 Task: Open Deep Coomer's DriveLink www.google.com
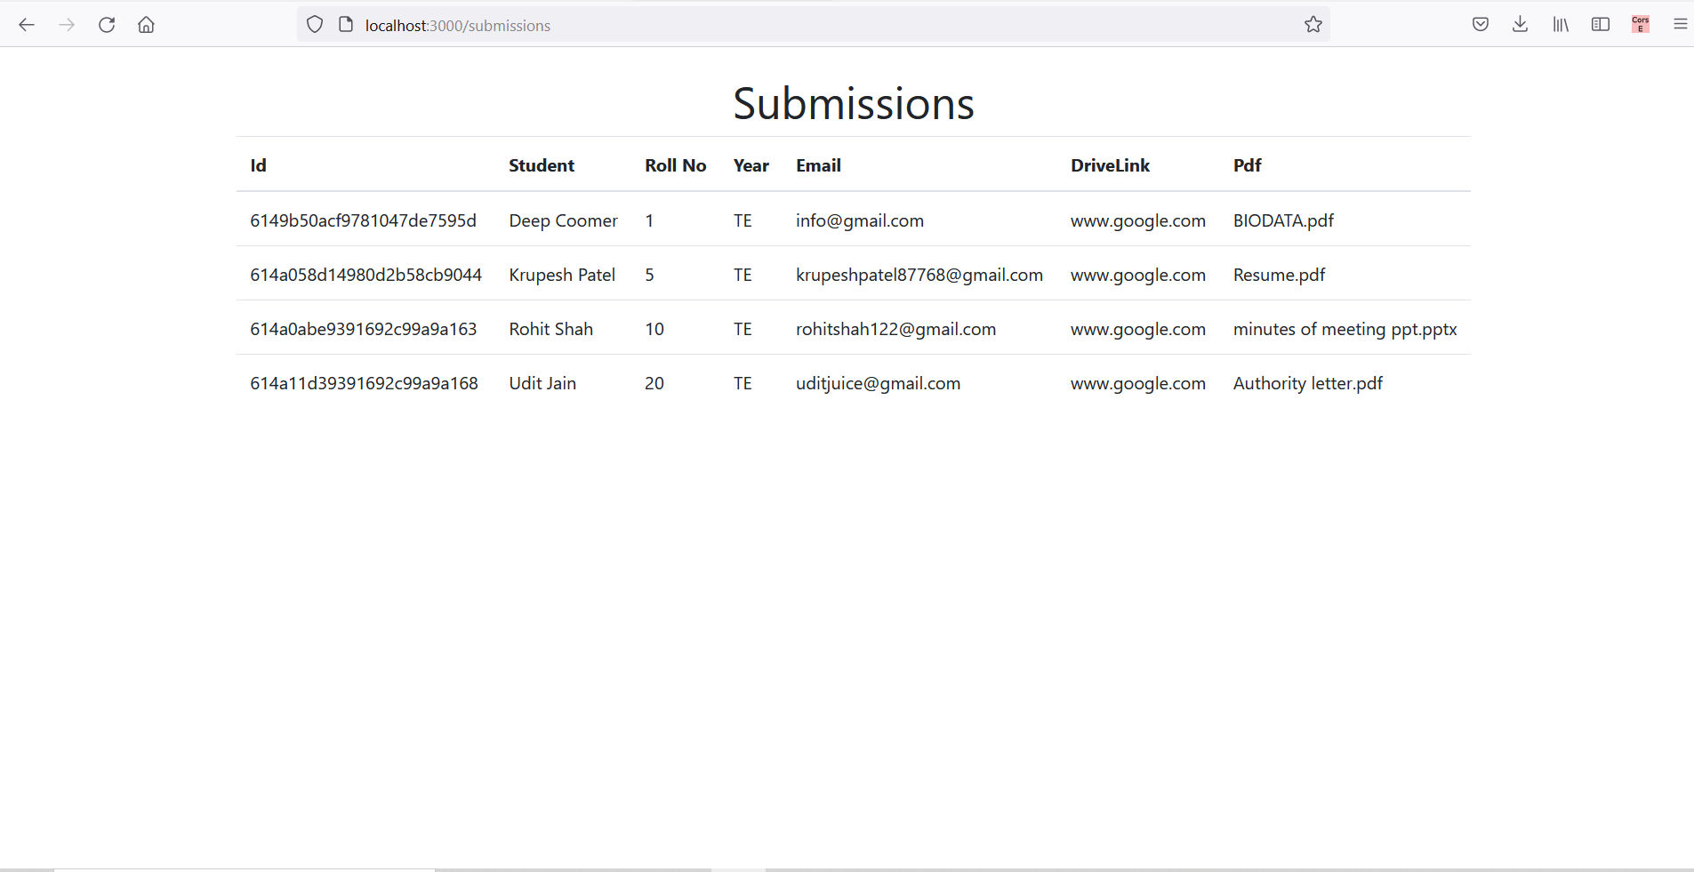(1138, 220)
